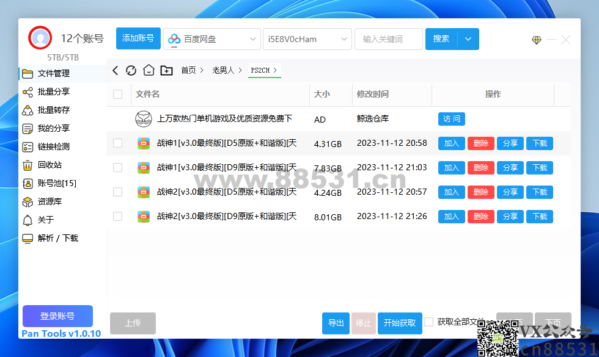
Task: Click the 首页 breadcrumb
Action: [x=188, y=70]
